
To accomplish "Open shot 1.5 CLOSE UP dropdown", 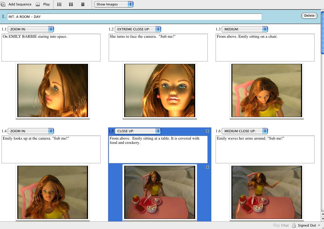I will tap(138, 131).
